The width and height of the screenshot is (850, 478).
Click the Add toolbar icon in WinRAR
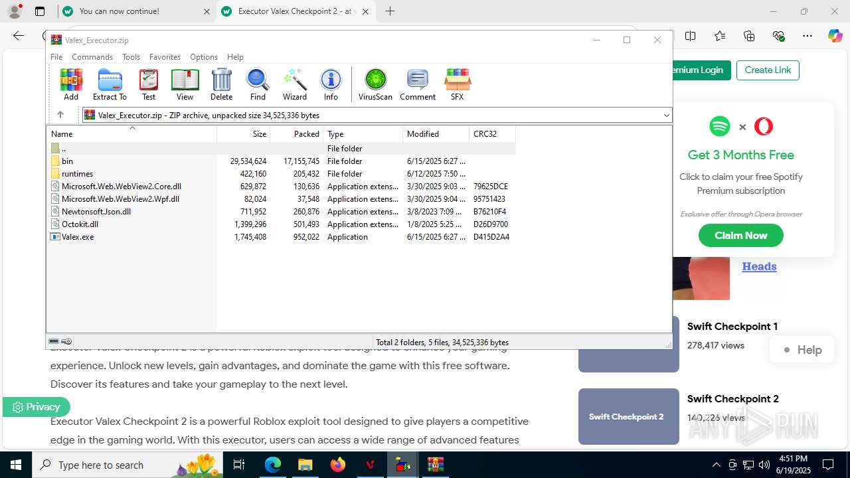71,84
